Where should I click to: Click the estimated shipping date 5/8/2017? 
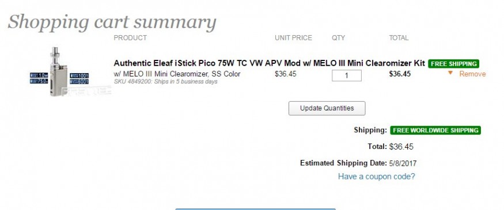point(403,163)
